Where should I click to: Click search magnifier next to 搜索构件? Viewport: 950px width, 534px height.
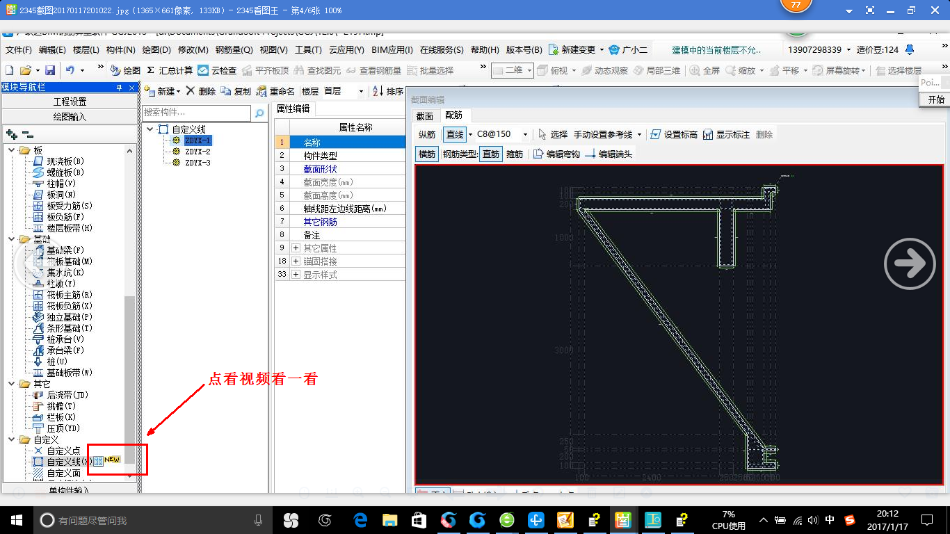(x=259, y=113)
